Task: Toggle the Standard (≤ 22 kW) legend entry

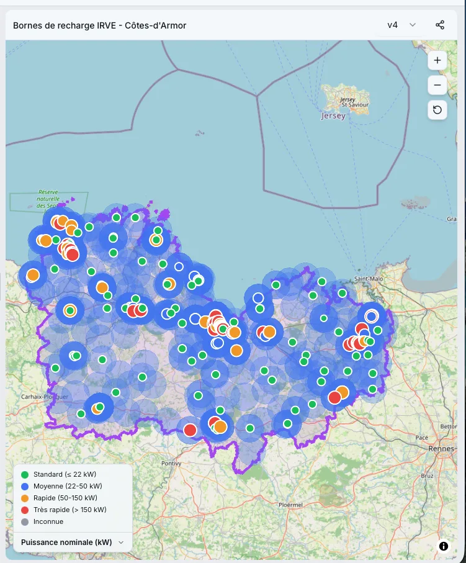Action: pos(59,474)
